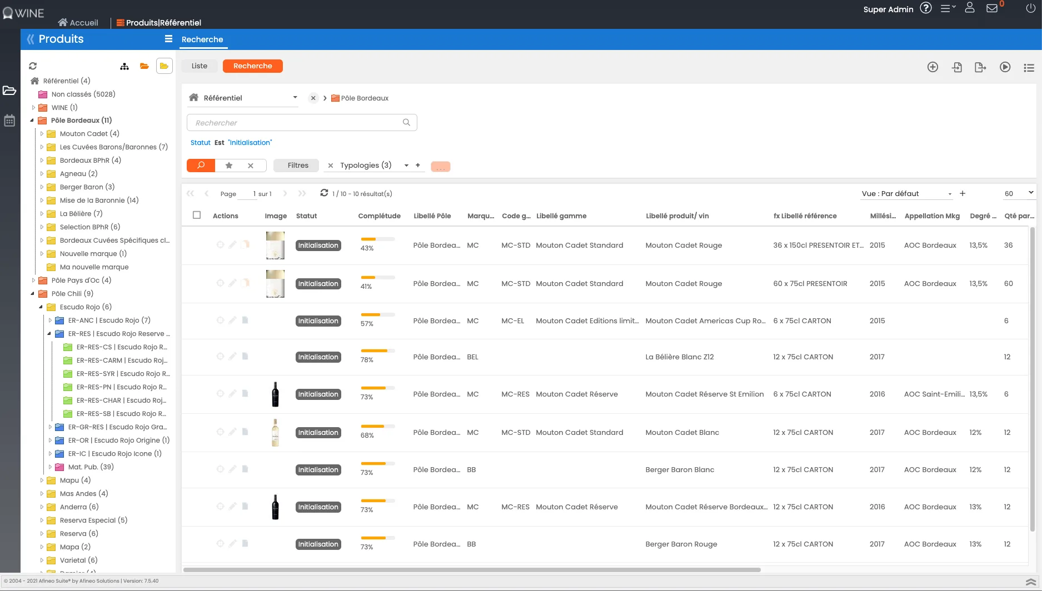The width and height of the screenshot is (1042, 591).
Task: Refresh the results list
Action: pyautogui.click(x=324, y=193)
